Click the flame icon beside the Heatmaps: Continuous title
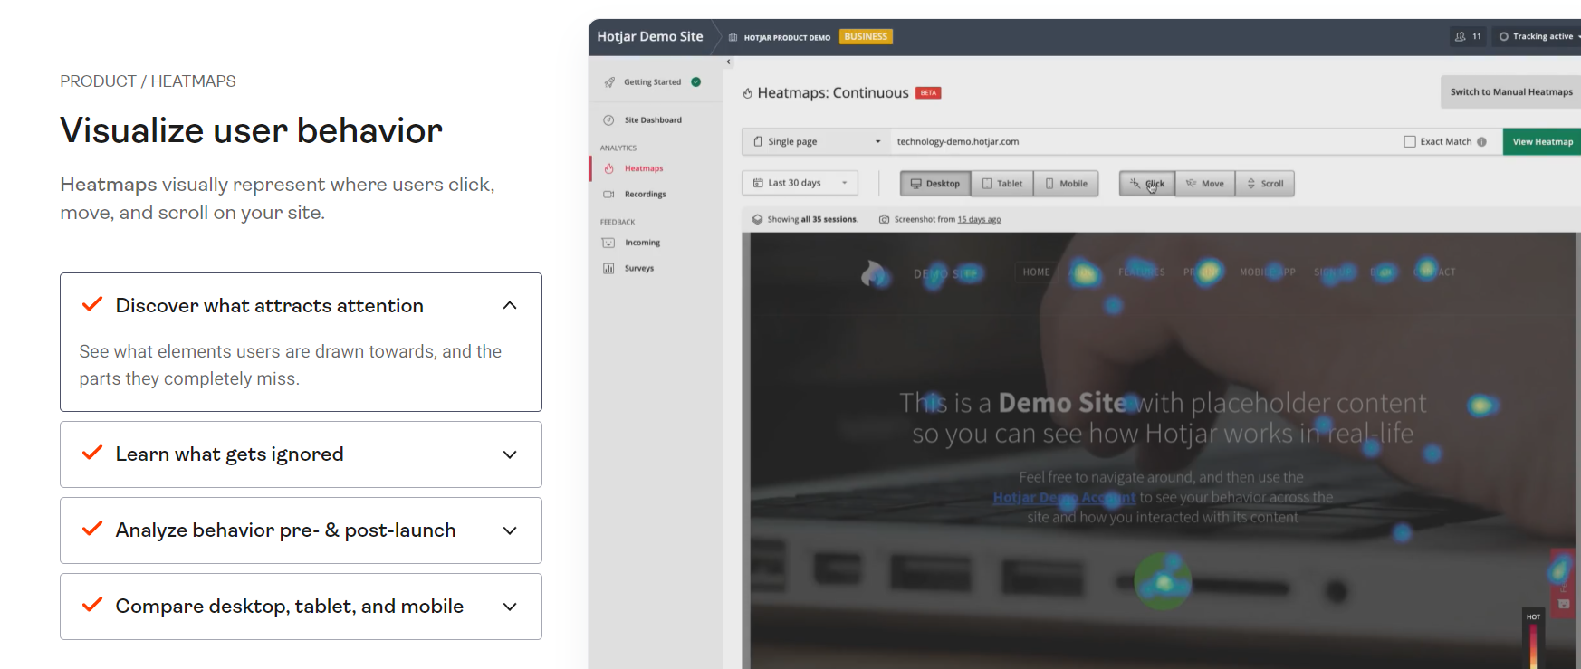1581x669 pixels. tap(747, 93)
